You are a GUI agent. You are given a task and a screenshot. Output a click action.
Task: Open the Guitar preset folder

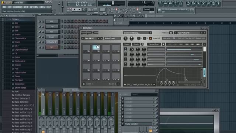click(x=17, y=57)
